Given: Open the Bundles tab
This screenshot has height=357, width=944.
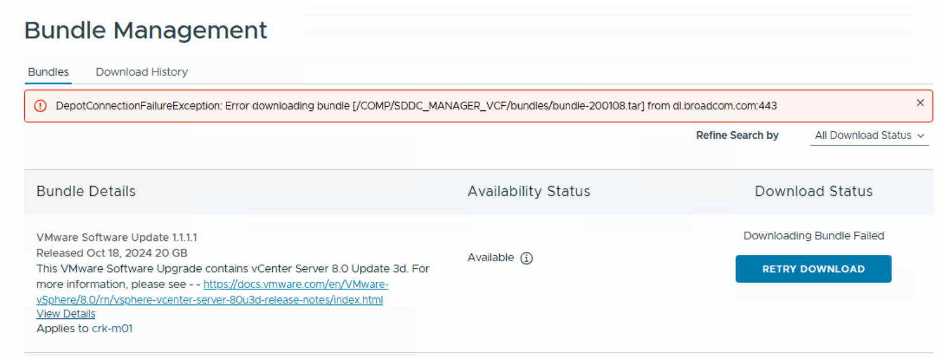Looking at the screenshot, I should point(49,72).
